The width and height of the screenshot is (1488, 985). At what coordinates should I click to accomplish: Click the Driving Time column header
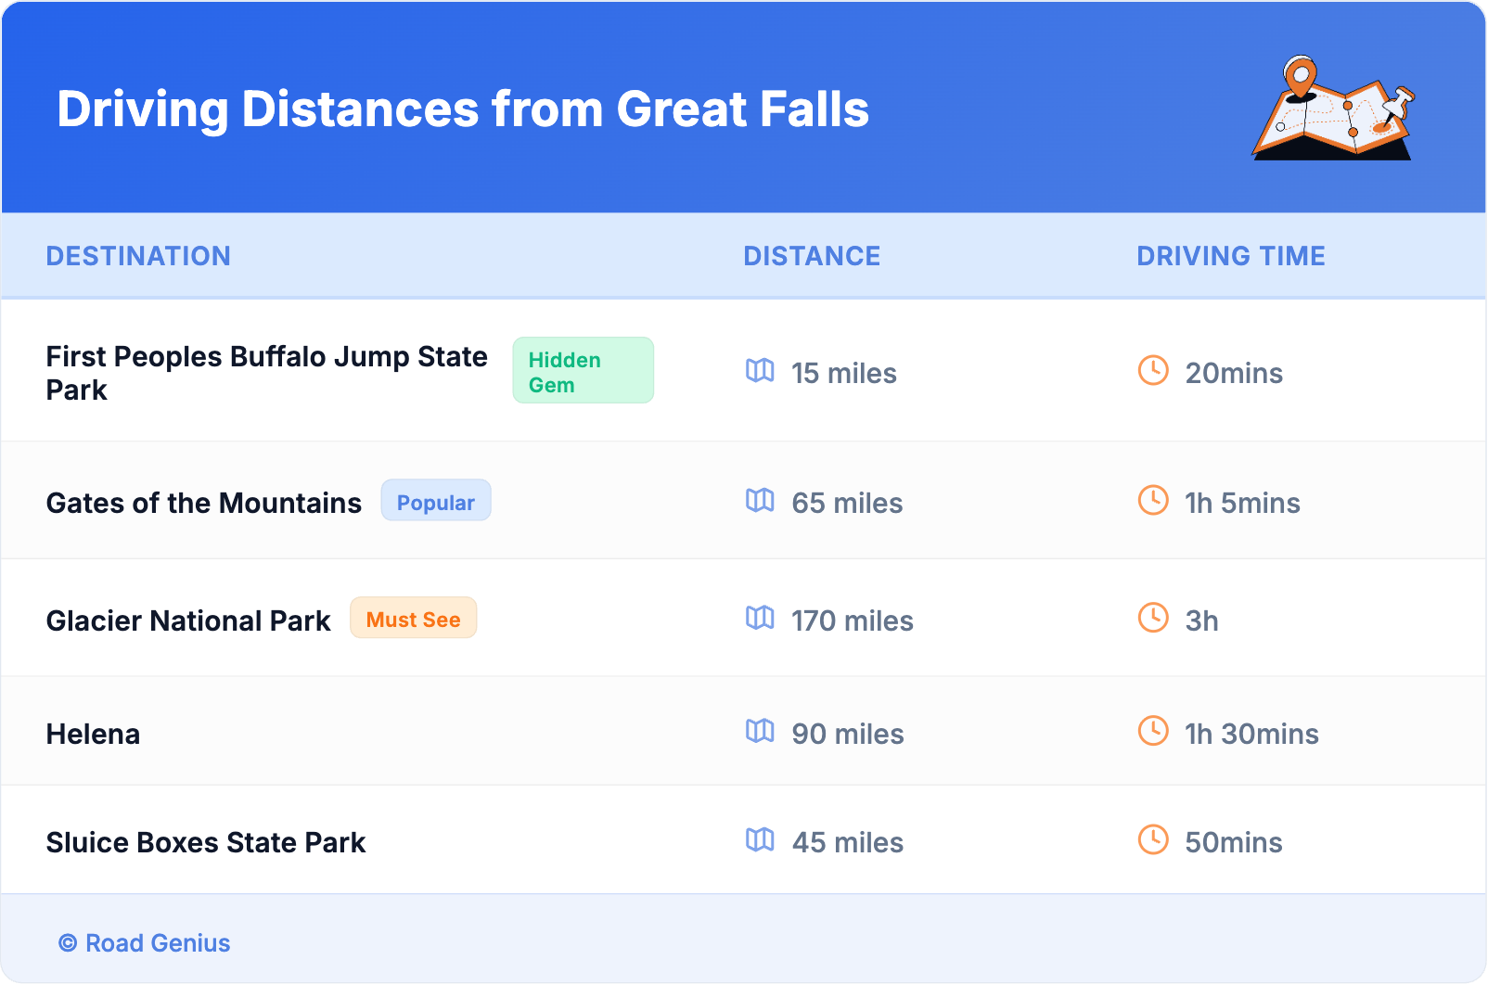point(1230,256)
